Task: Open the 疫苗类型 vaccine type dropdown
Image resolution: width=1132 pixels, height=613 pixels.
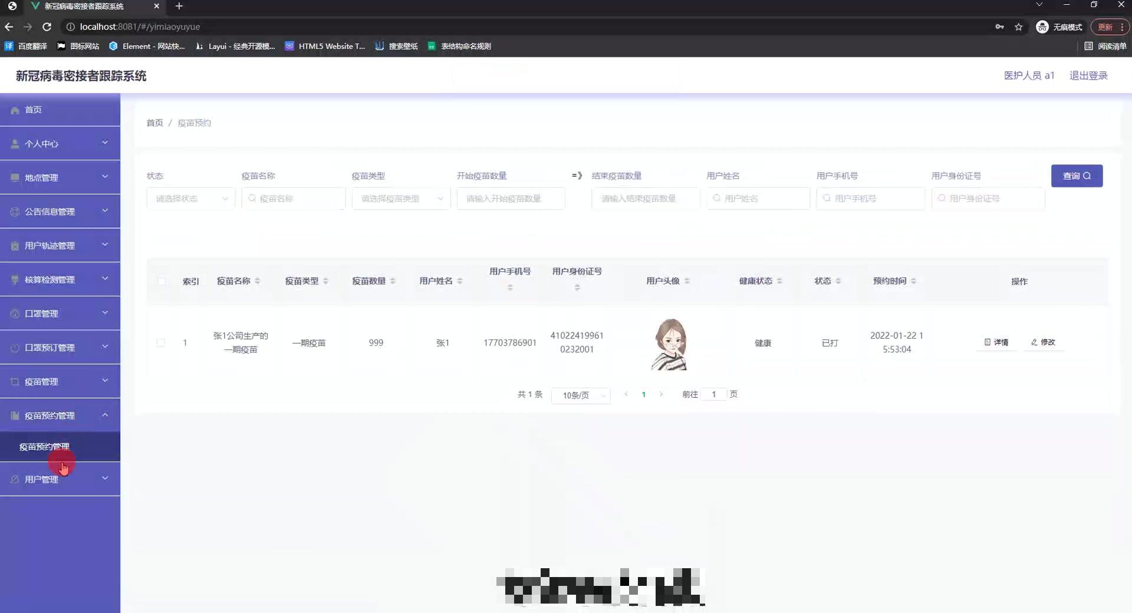Action: tap(401, 199)
